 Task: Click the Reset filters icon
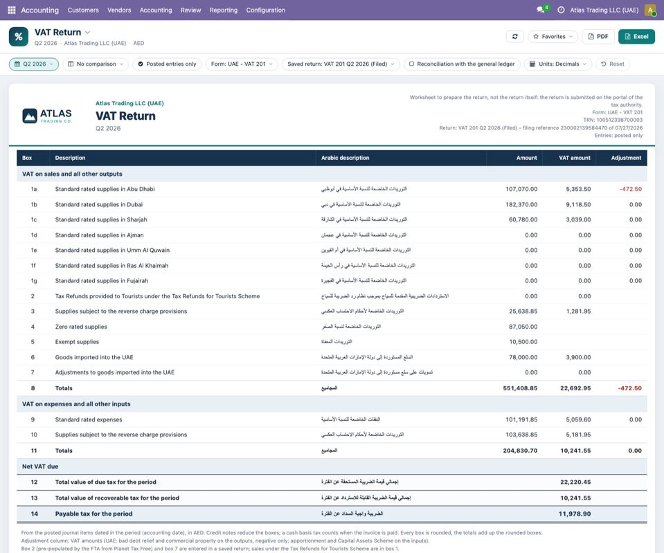[604, 64]
